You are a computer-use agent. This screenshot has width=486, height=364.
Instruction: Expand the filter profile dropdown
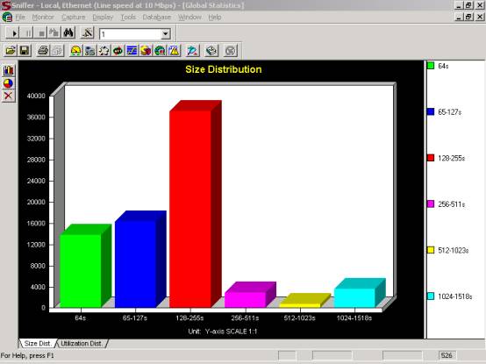click(166, 33)
